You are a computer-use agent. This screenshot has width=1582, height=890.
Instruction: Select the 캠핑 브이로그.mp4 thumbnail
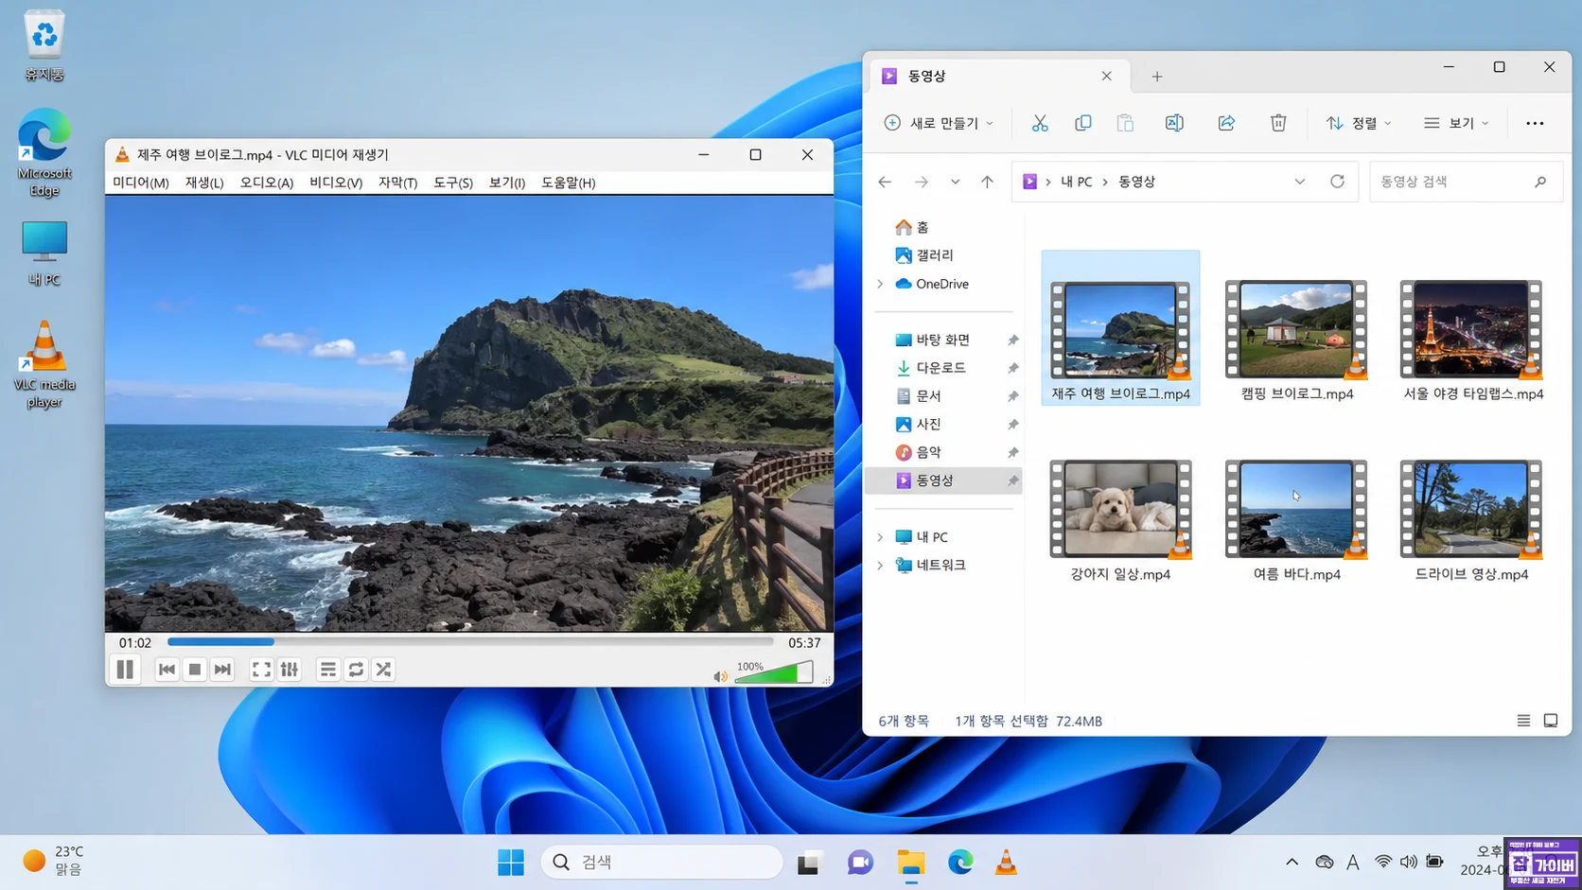pyautogui.click(x=1296, y=329)
